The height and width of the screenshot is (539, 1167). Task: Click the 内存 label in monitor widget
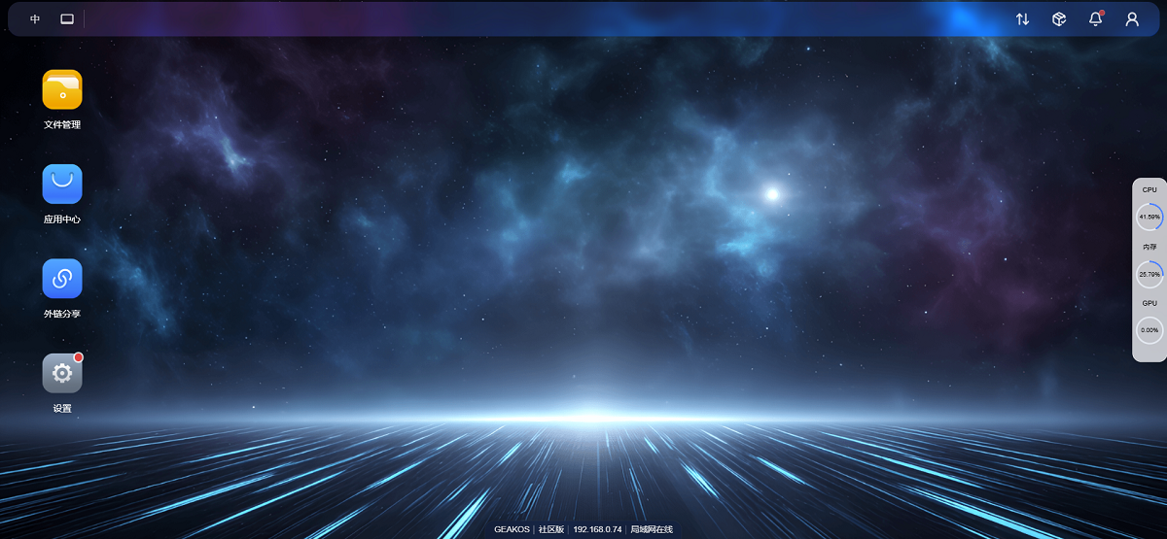click(x=1149, y=247)
